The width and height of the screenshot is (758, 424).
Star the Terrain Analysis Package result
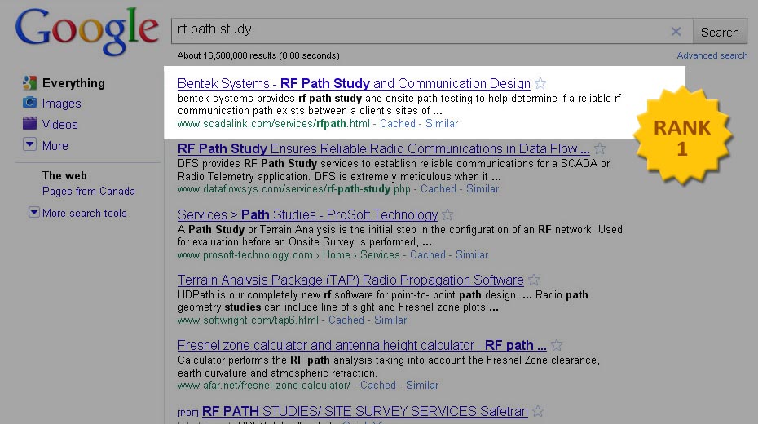click(534, 280)
